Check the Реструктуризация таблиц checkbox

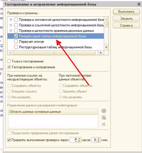(16, 47)
